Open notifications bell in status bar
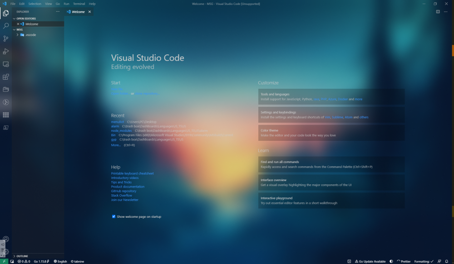The image size is (454, 264). 446,261
